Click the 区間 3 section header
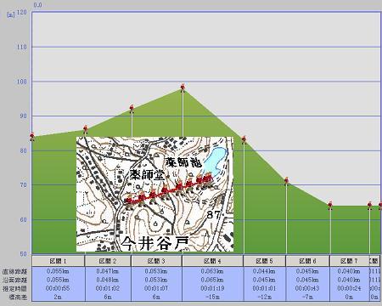This screenshot has width=382, height=306. [156, 261]
